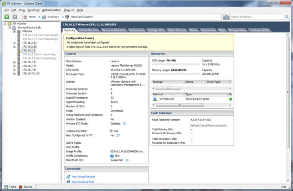Select not-responding host 176.16.5.5

click(x=39, y=58)
